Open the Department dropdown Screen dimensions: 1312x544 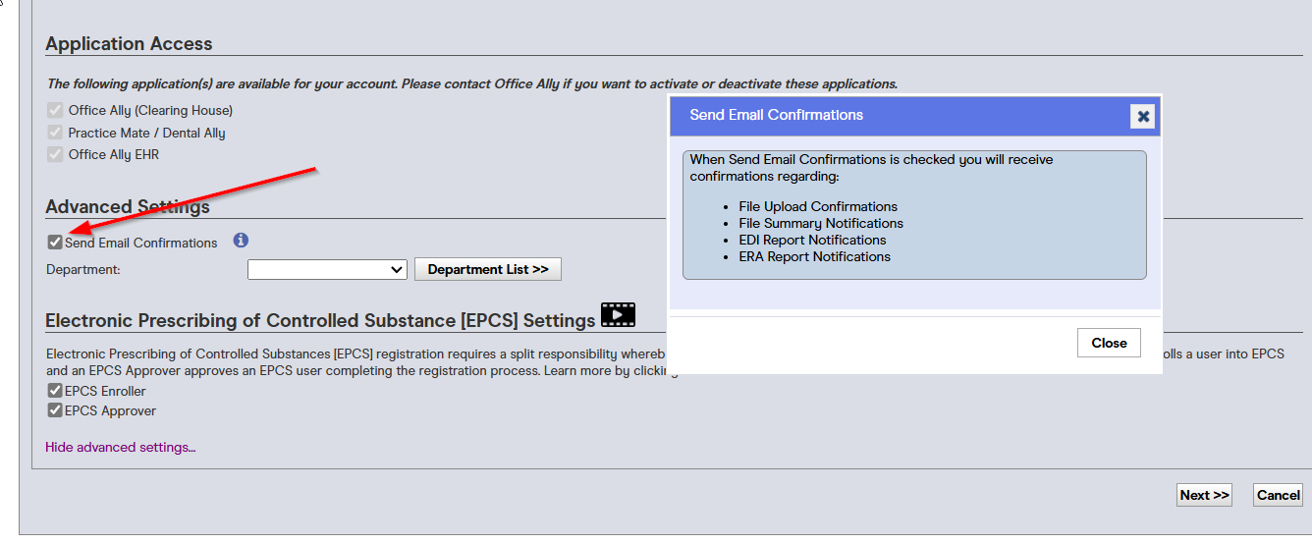click(x=327, y=269)
